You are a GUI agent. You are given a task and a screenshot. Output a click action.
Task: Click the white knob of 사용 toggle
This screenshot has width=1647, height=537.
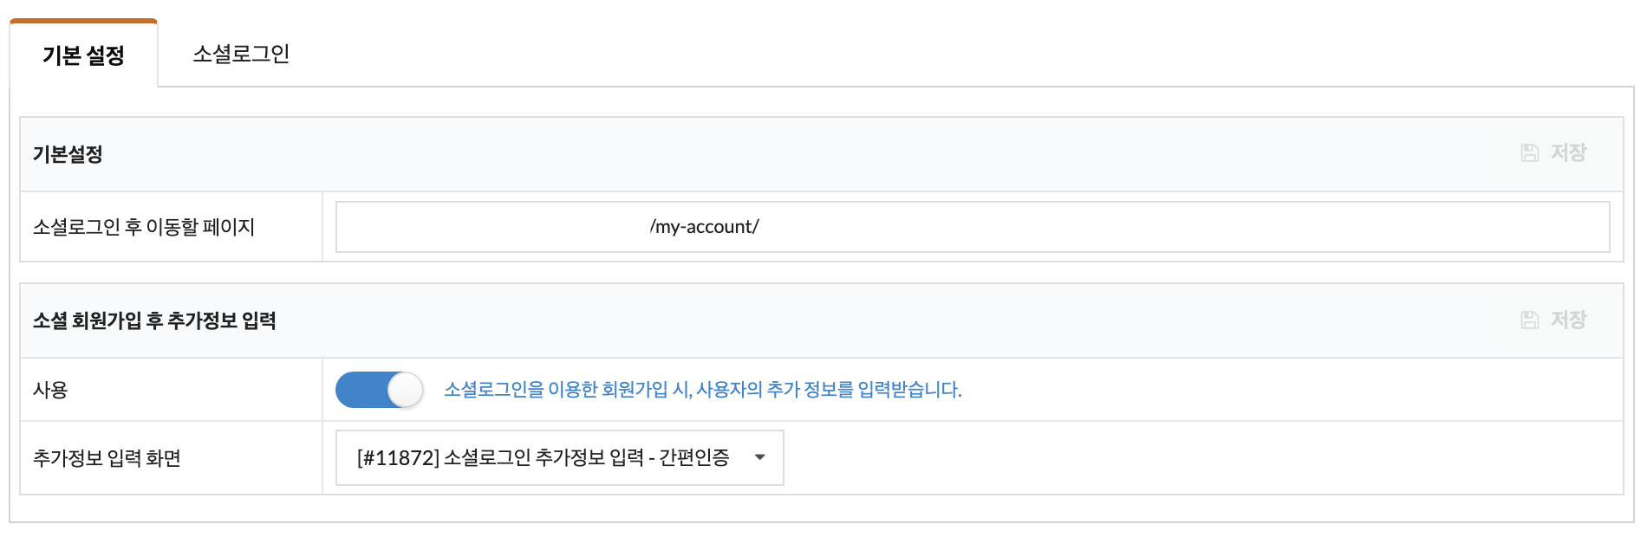[x=405, y=390]
